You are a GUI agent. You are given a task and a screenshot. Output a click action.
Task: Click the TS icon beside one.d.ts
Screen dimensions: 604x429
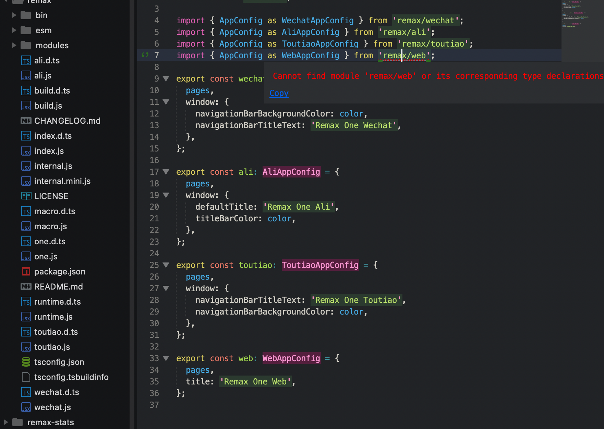[x=26, y=242]
